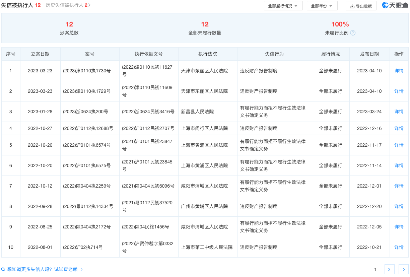410x277 pixels.
Task: Expand 历史失信被执行人 via its chevron
Action: tap(89, 5)
